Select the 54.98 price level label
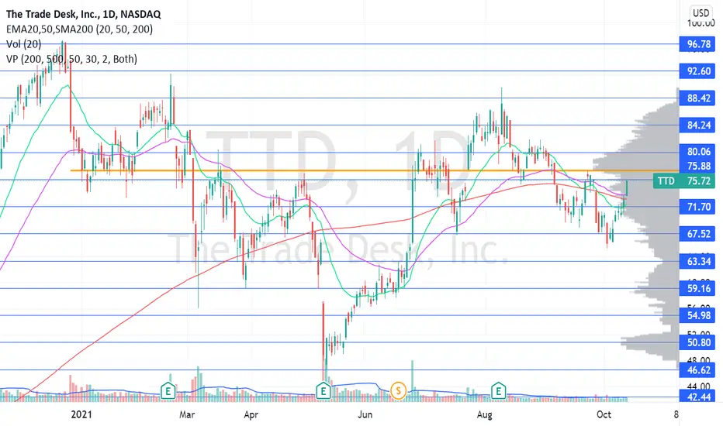The width and height of the screenshot is (723, 426). pos(697,315)
